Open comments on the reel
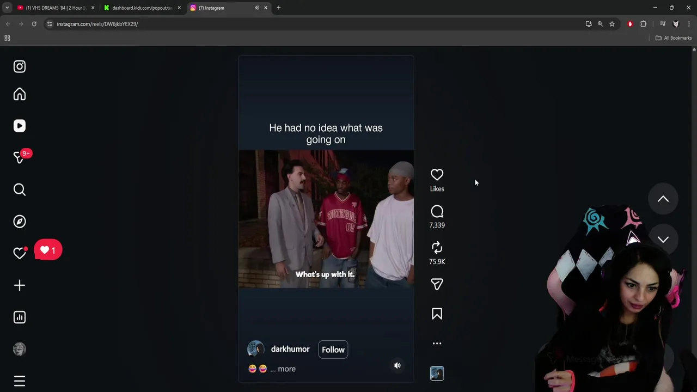Screen dimensions: 697x392 tap(437, 211)
